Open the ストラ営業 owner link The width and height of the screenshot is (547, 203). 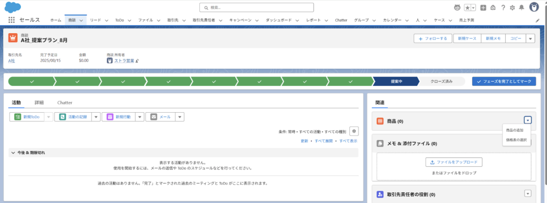(x=124, y=61)
